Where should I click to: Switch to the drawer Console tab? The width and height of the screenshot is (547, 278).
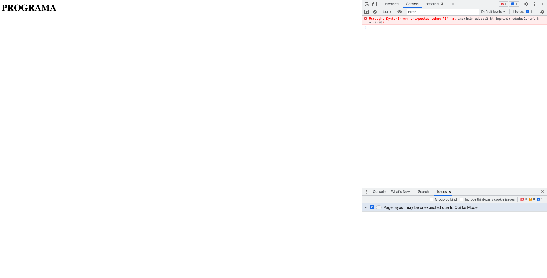[379, 192]
